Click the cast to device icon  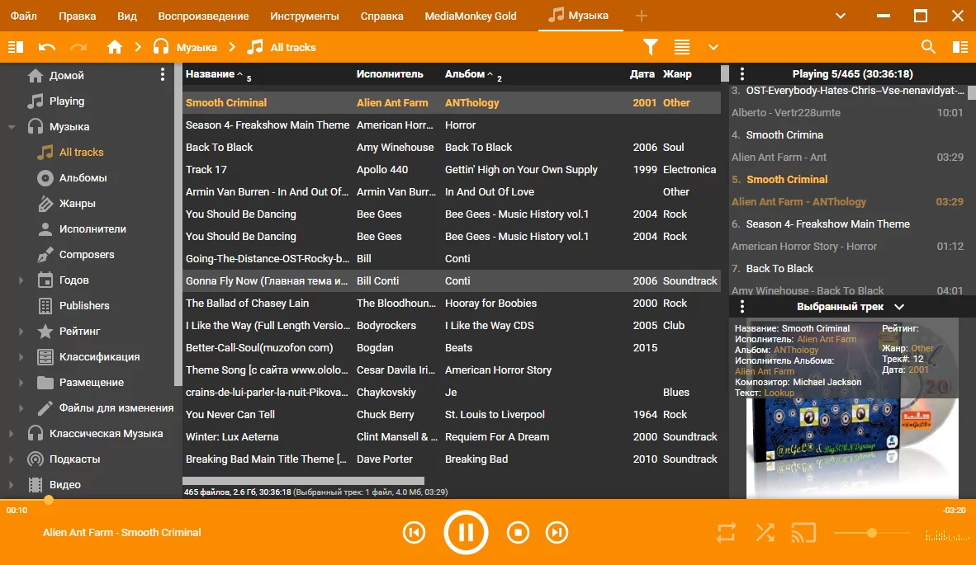pos(803,533)
